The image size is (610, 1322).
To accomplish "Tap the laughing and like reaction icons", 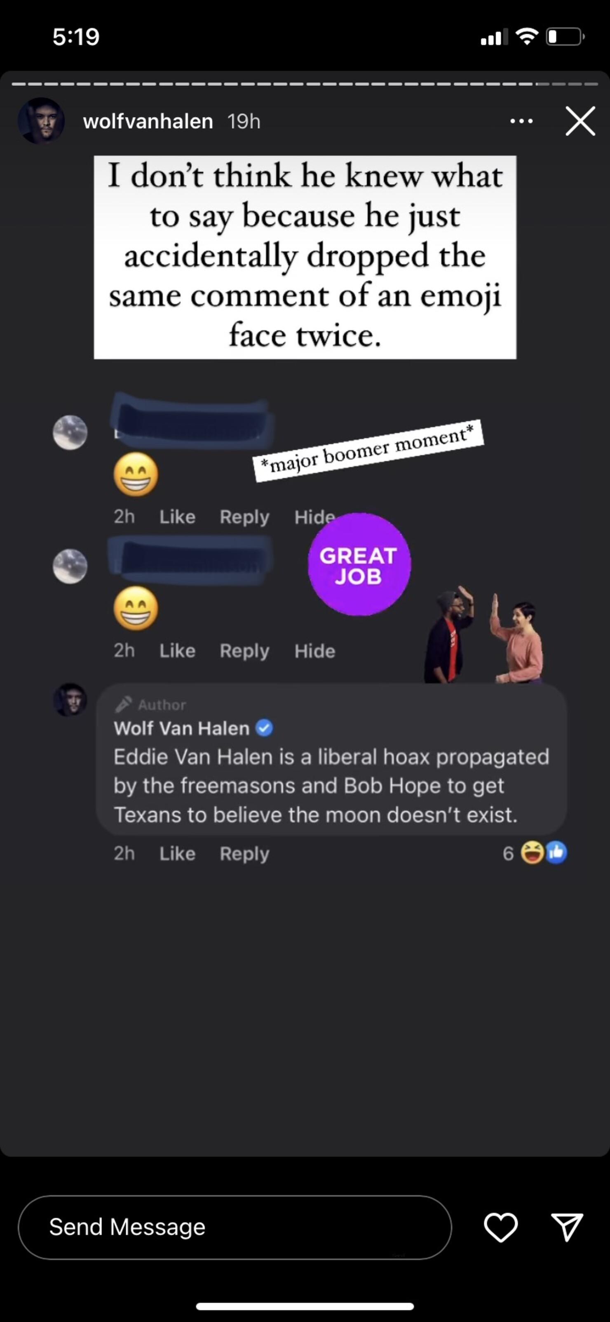I will tap(544, 853).
